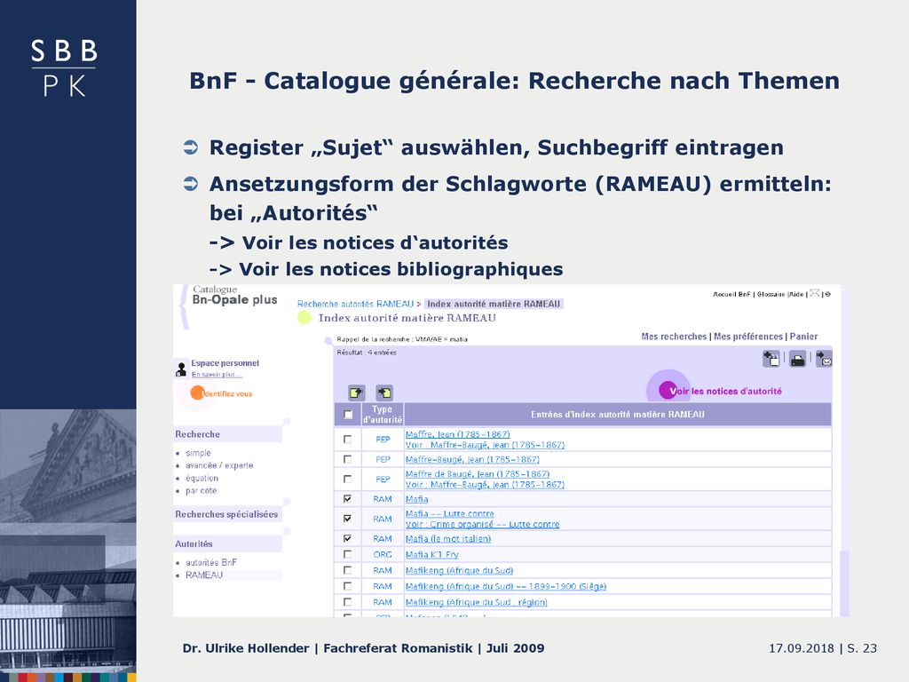Open the Mafia K'1 Fry entry
Screen dimensions: 909x682
432,554
